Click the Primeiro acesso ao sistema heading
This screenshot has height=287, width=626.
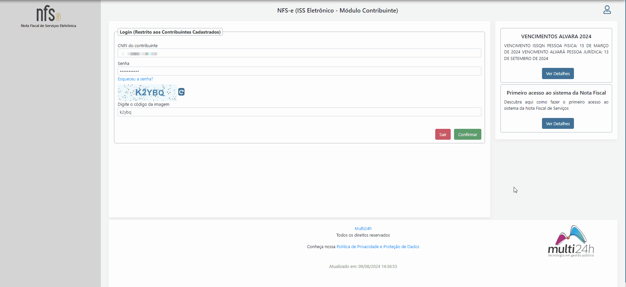(x=556, y=93)
